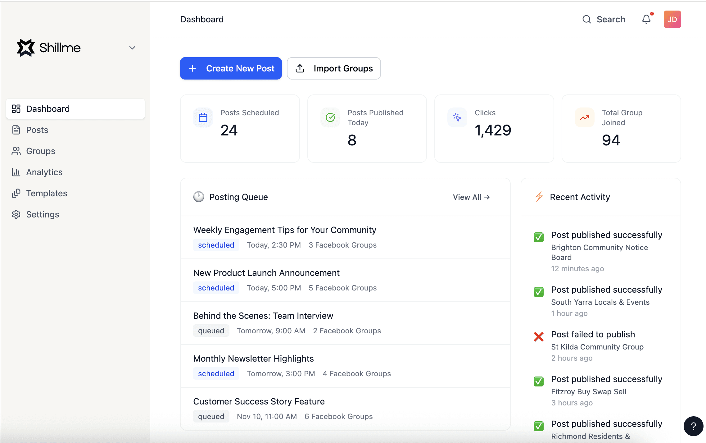Image resolution: width=706 pixels, height=443 pixels.
Task: Follow the View All link
Action: [x=471, y=197]
